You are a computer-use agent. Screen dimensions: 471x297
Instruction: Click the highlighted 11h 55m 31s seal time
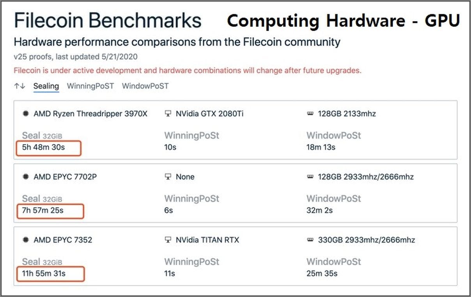[x=50, y=274]
